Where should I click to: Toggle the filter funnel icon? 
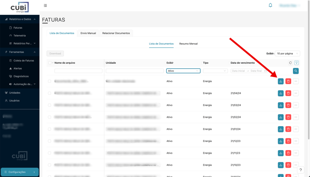[x=296, y=63]
